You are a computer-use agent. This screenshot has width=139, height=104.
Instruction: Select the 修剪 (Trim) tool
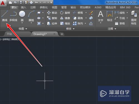click(x=78, y=13)
